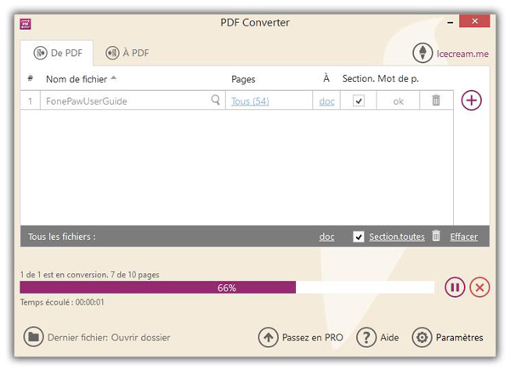Click the PDF Converter app logo icon

[25, 24]
